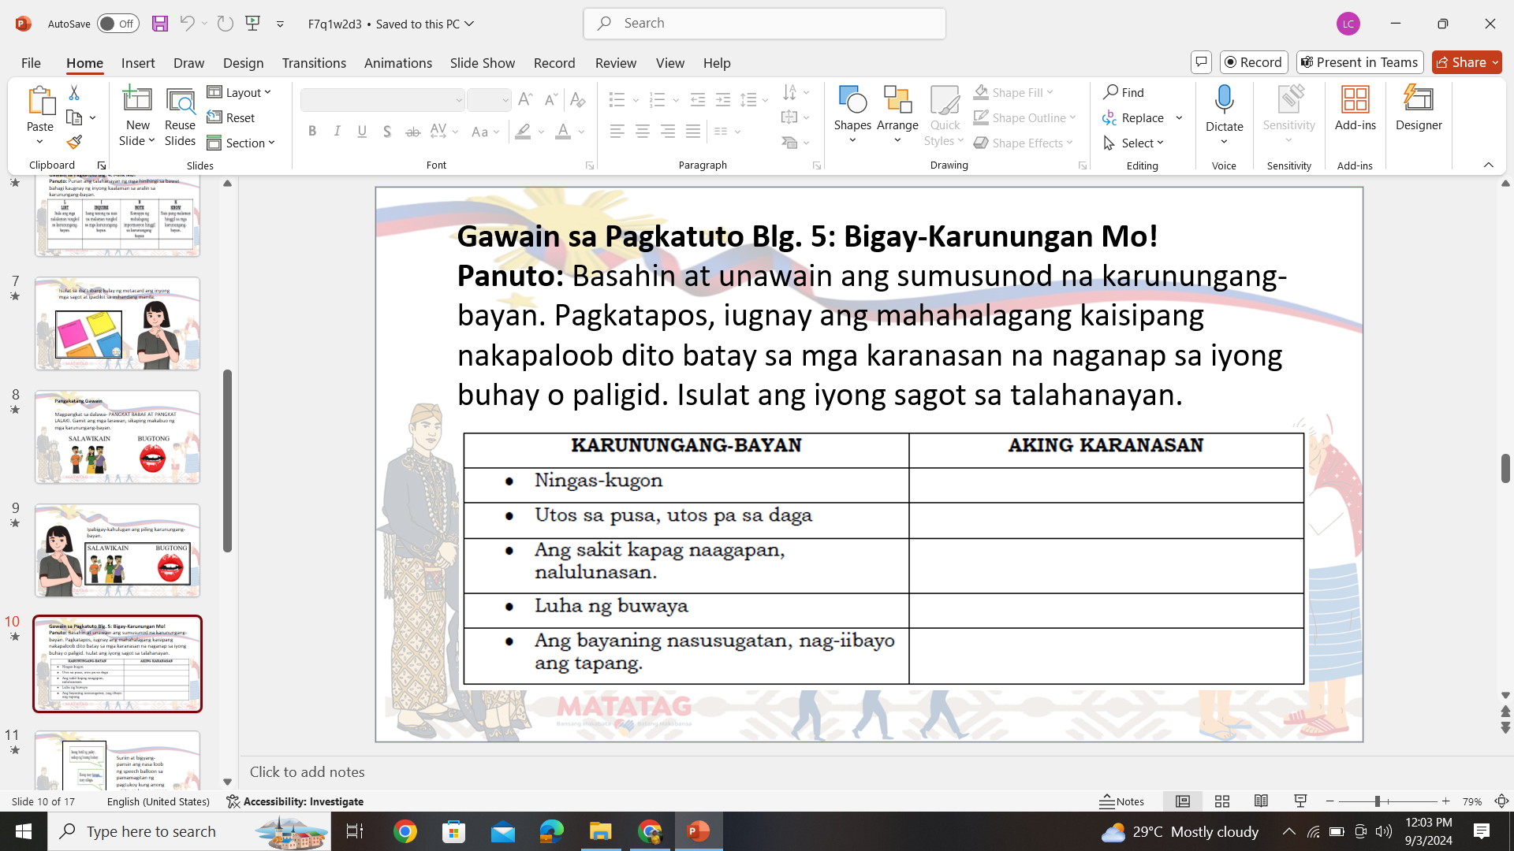Redo the last action icon
The width and height of the screenshot is (1514, 851).
[226, 24]
